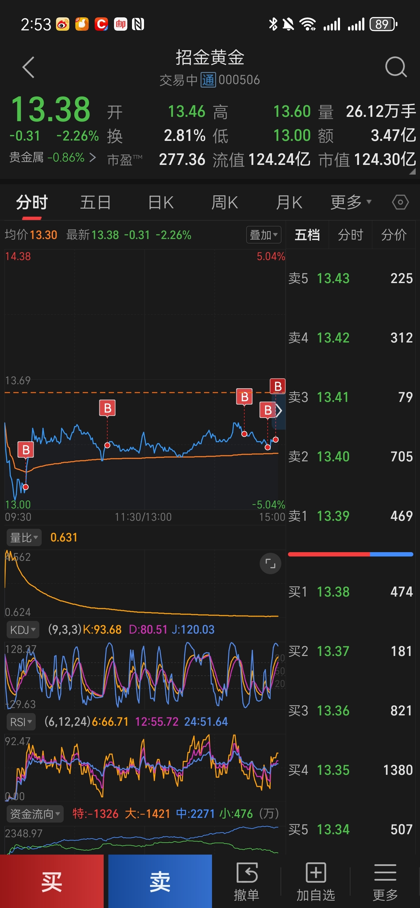The image size is (420, 908).
Task: Tap the B marker above the midday dip
Action: coord(107,408)
